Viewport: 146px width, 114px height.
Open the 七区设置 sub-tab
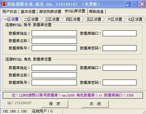click(x=135, y=19)
